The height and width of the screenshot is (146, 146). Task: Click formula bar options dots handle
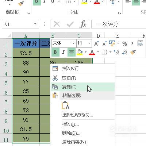click(45, 24)
